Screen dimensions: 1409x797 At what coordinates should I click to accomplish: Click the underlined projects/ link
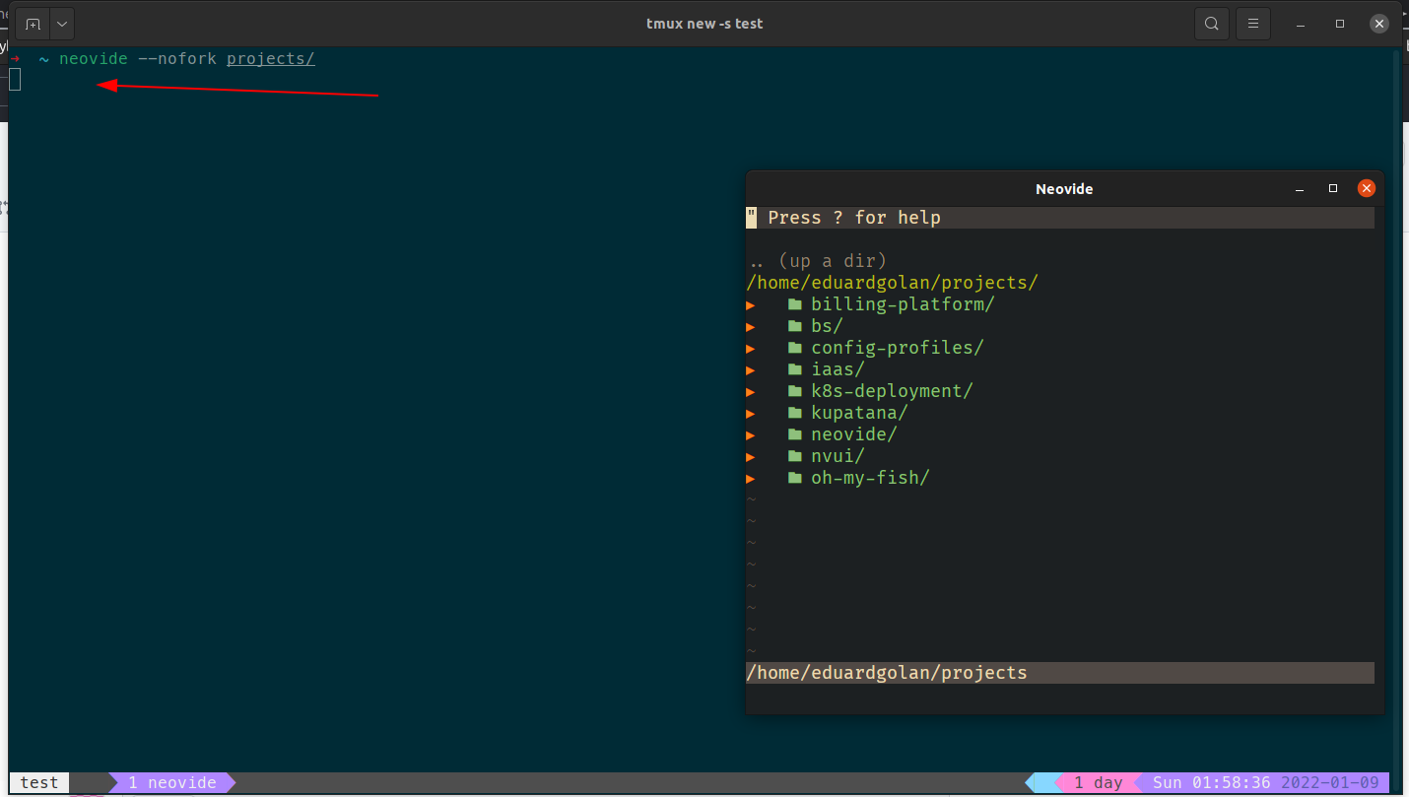(x=269, y=58)
